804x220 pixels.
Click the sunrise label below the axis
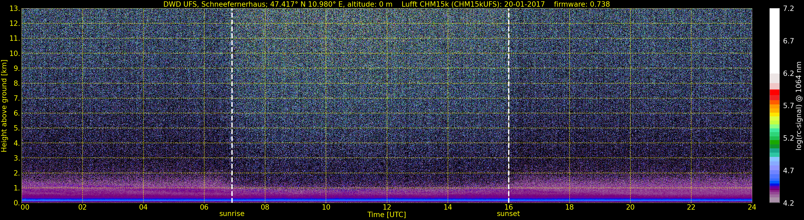[x=232, y=214]
